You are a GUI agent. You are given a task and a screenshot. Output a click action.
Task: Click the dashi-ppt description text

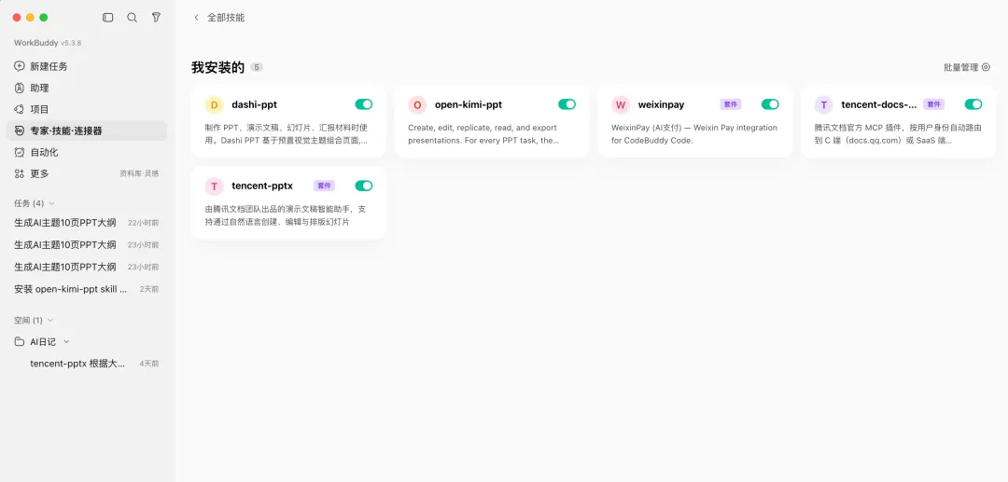pyautogui.click(x=287, y=133)
